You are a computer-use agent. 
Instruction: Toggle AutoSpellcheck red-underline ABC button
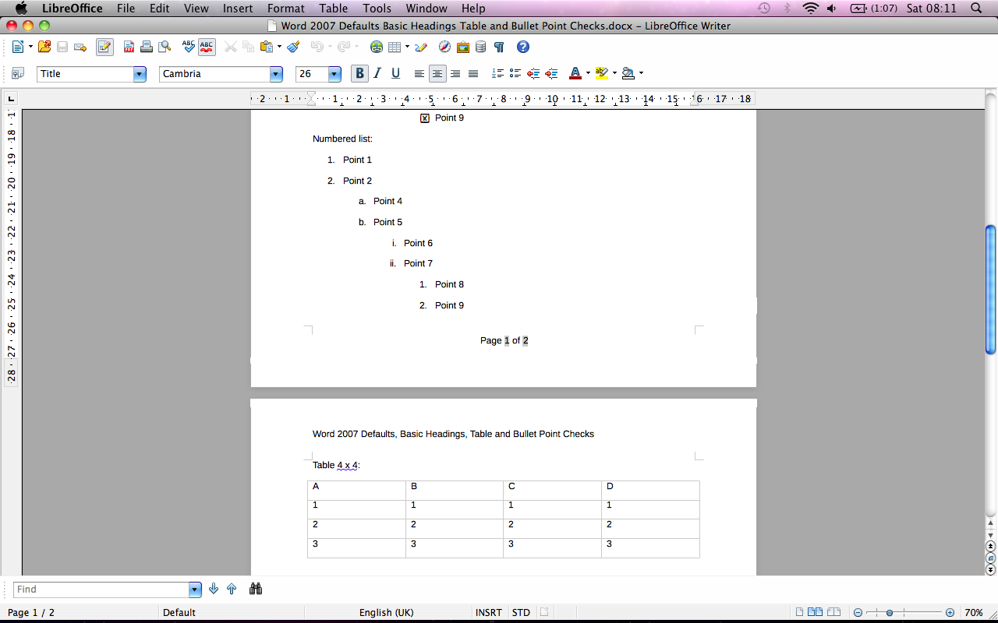pyautogui.click(x=207, y=48)
